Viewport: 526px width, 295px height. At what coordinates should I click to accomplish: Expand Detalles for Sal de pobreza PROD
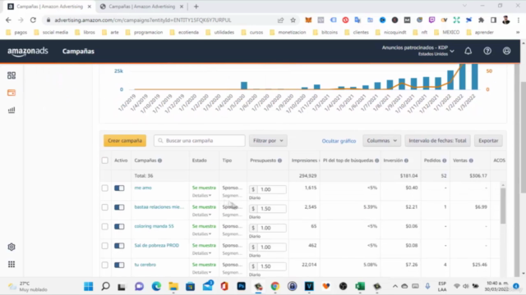point(201,253)
